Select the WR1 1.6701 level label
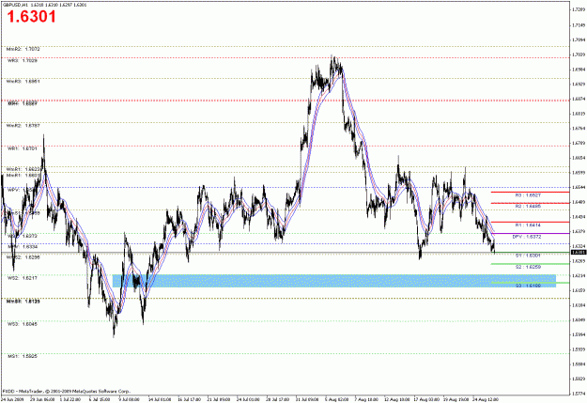587x403 pixels. point(23,148)
